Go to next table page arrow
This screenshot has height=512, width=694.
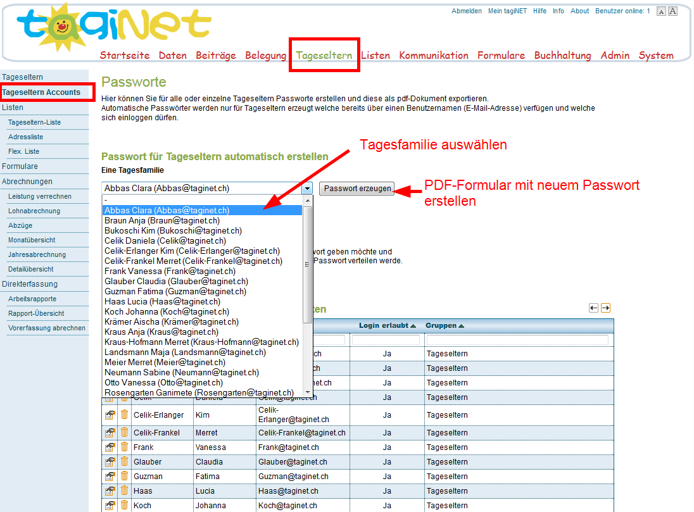[605, 308]
